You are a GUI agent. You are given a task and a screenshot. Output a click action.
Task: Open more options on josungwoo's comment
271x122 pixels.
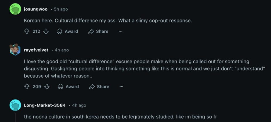click(120, 31)
